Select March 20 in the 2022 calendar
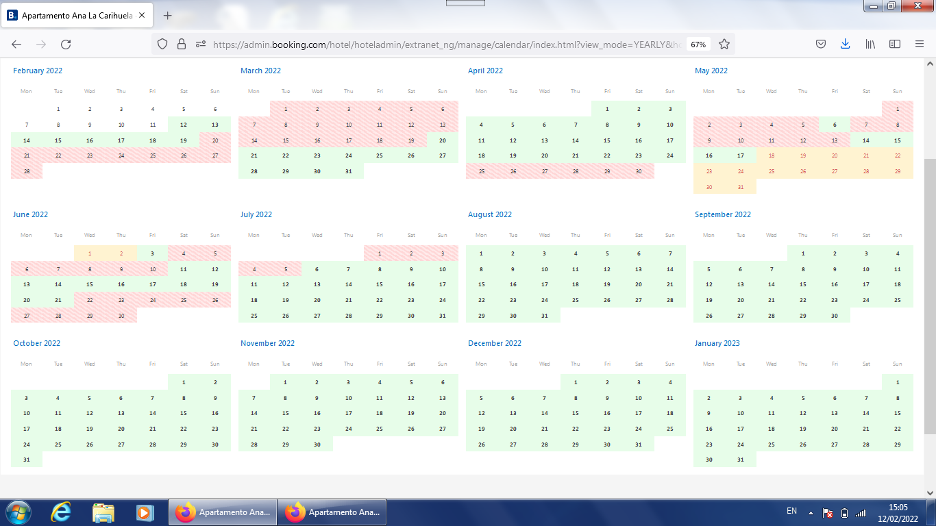Image resolution: width=936 pixels, height=526 pixels. click(x=442, y=140)
